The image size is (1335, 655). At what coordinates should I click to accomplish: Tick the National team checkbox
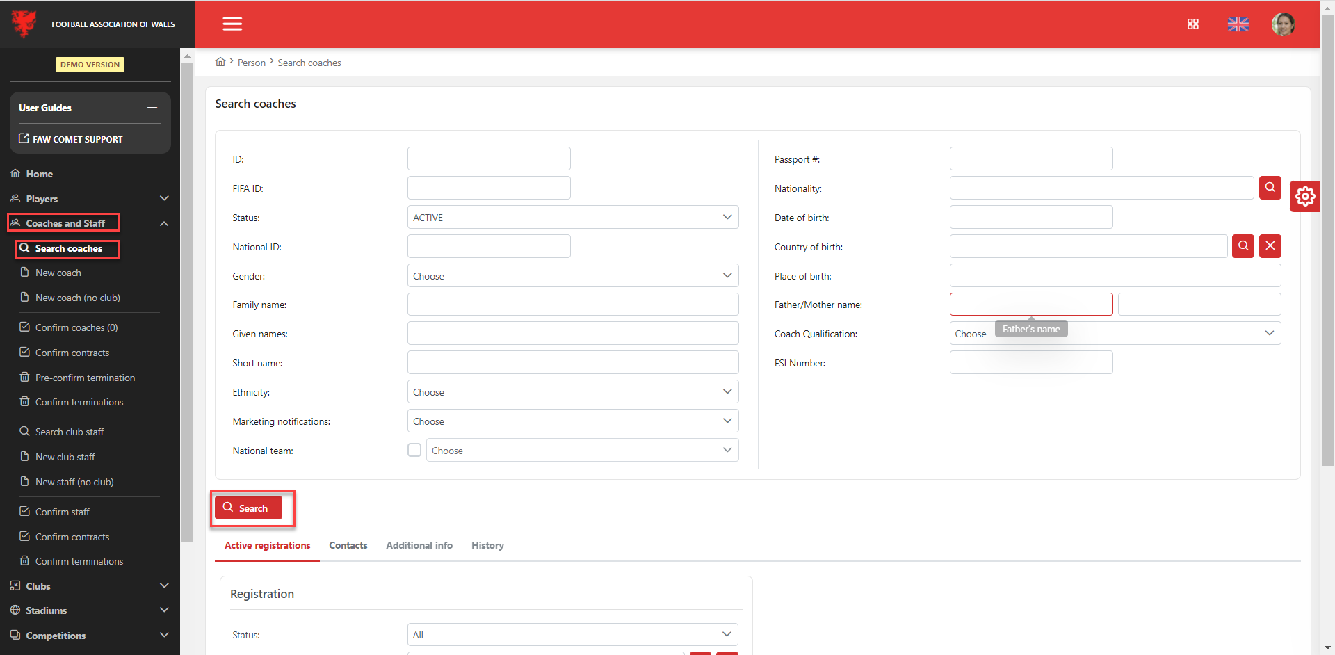(x=414, y=450)
